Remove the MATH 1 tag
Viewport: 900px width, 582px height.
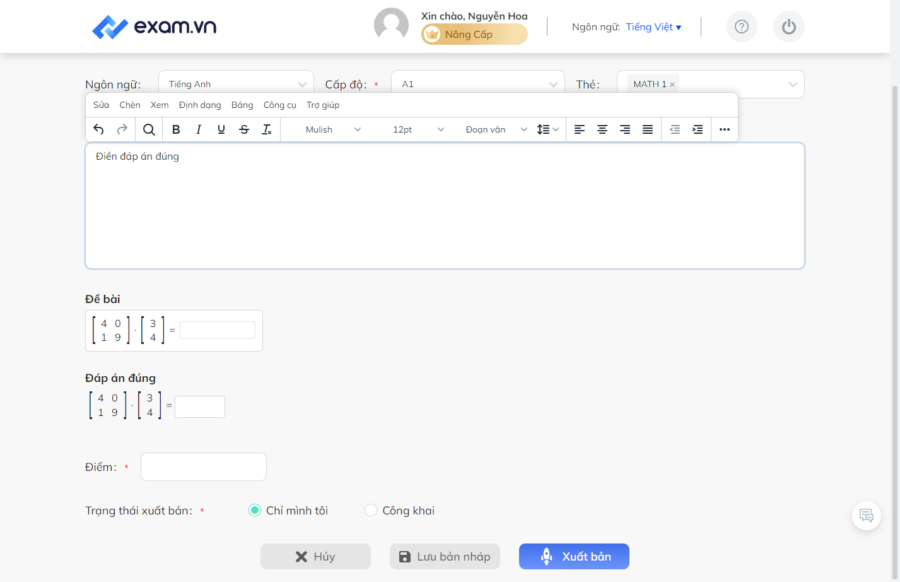point(672,85)
